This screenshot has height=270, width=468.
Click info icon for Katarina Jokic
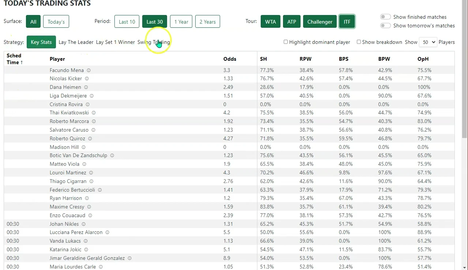tap(86, 250)
